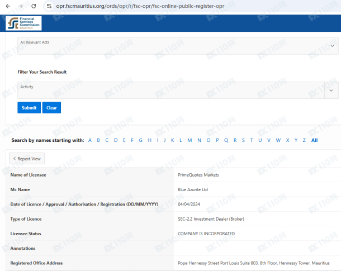The height and width of the screenshot is (271, 341).
Task: Click the Clear button
Action: [x=51, y=108]
